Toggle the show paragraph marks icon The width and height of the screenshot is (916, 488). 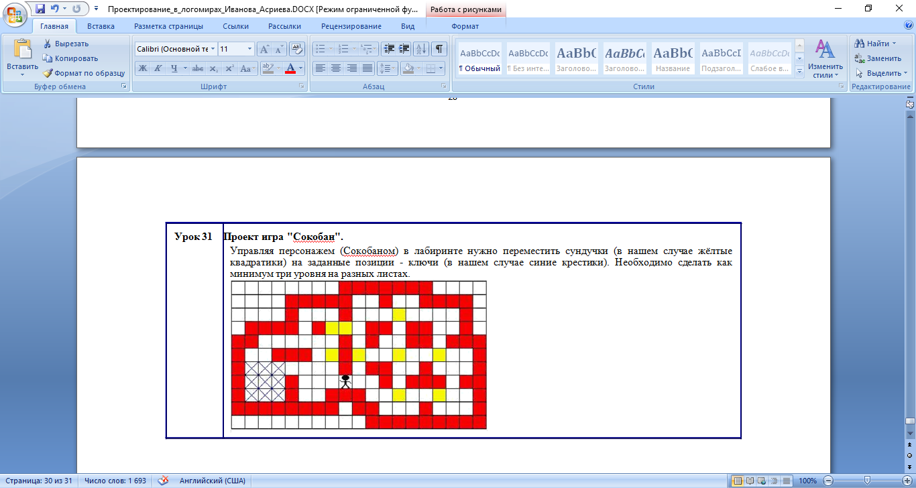pos(439,49)
